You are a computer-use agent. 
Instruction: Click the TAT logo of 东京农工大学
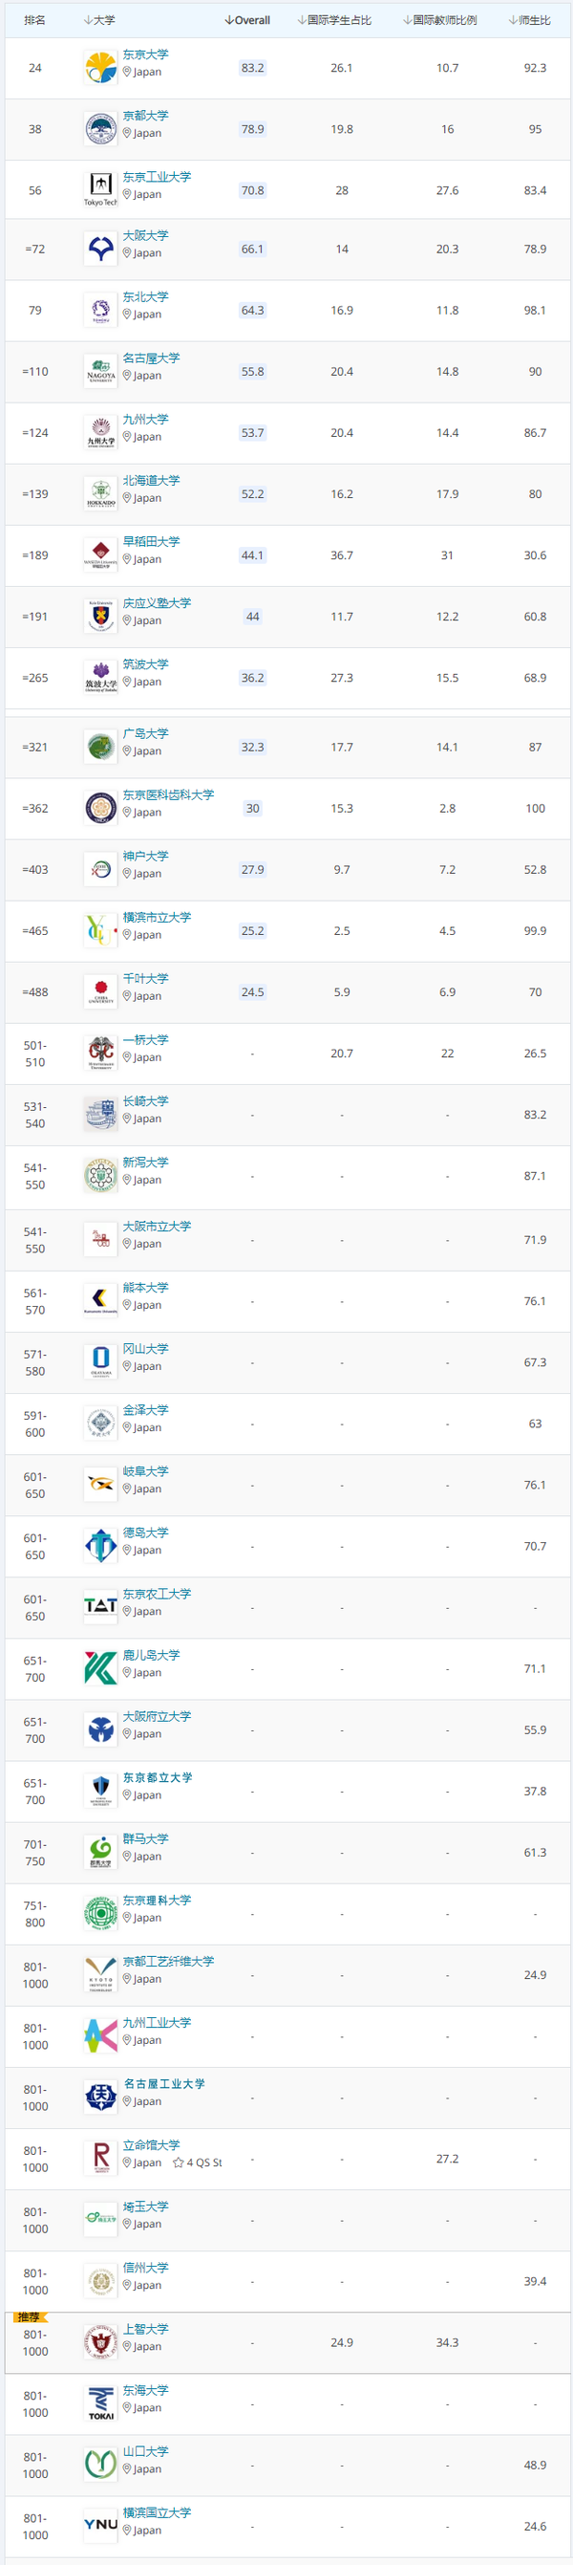100,1605
